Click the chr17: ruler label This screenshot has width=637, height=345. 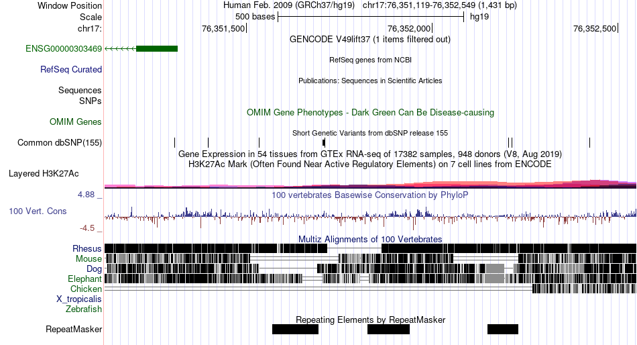point(90,28)
